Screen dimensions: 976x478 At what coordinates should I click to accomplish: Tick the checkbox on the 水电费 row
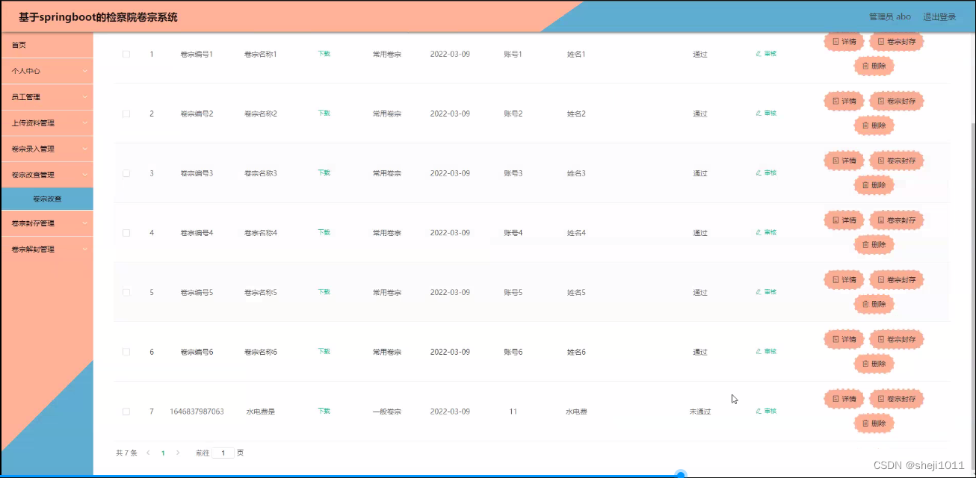[126, 410]
